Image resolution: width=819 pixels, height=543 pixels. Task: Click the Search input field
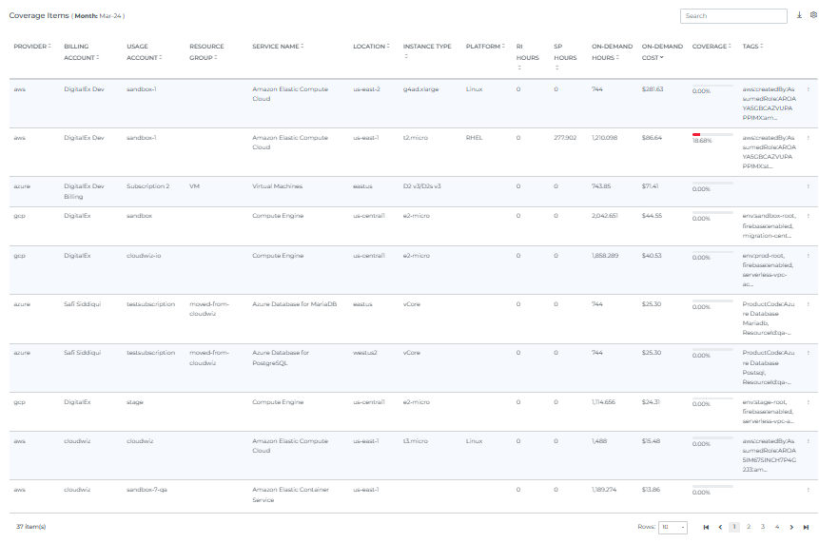tap(732, 16)
